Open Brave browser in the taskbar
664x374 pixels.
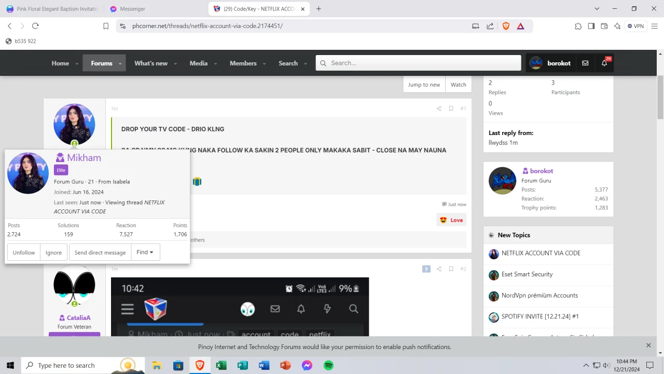[200, 365]
